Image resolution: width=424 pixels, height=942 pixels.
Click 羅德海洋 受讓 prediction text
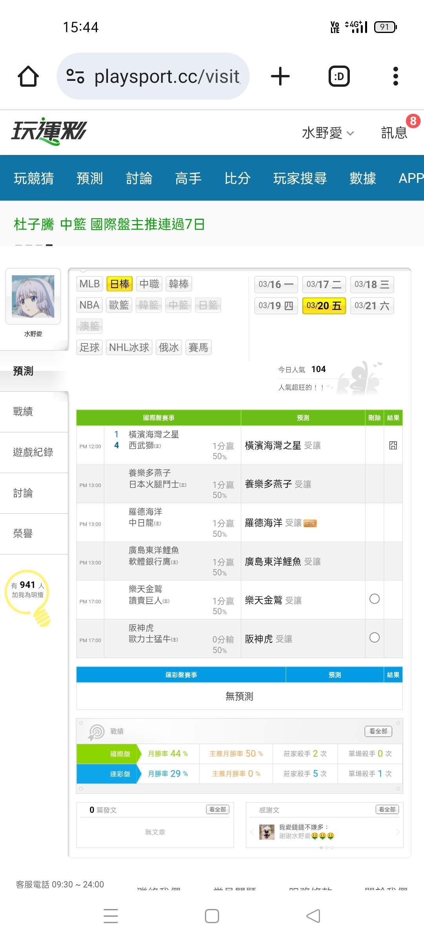[x=273, y=523]
